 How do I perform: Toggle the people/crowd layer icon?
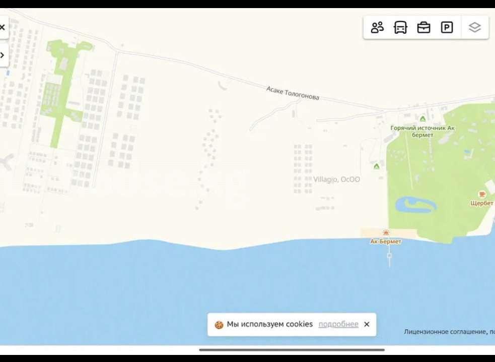377,27
